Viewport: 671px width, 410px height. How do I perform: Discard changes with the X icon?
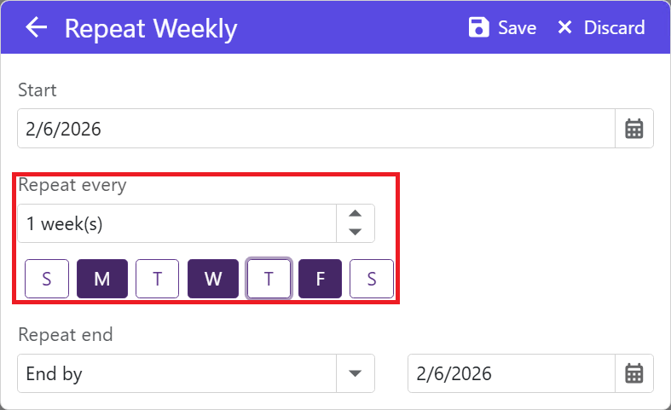click(564, 28)
